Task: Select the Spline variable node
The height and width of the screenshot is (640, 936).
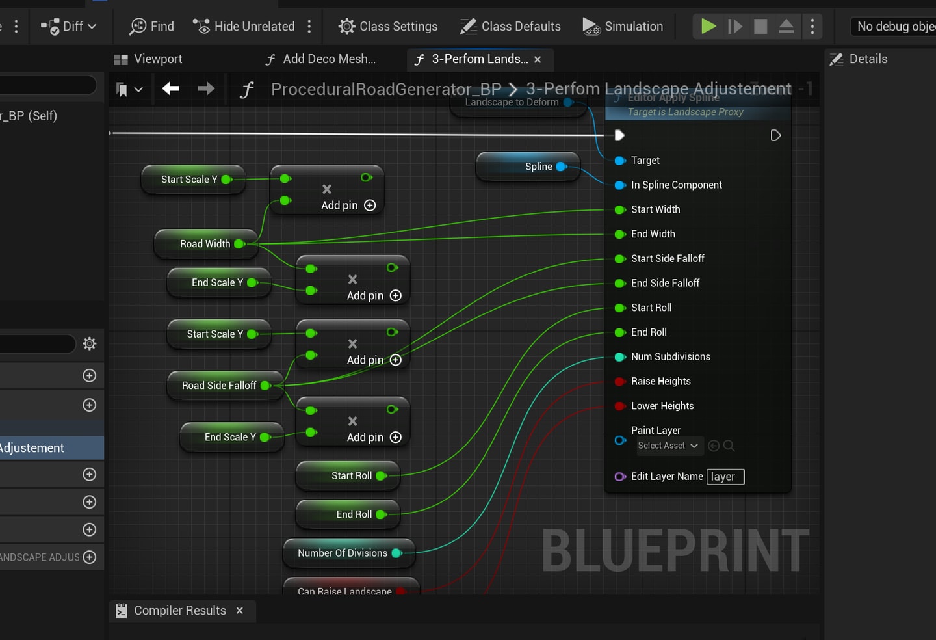Action: click(x=528, y=167)
